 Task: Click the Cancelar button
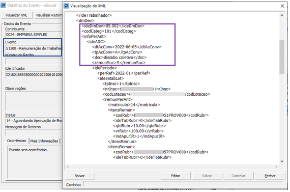tap(239, 176)
